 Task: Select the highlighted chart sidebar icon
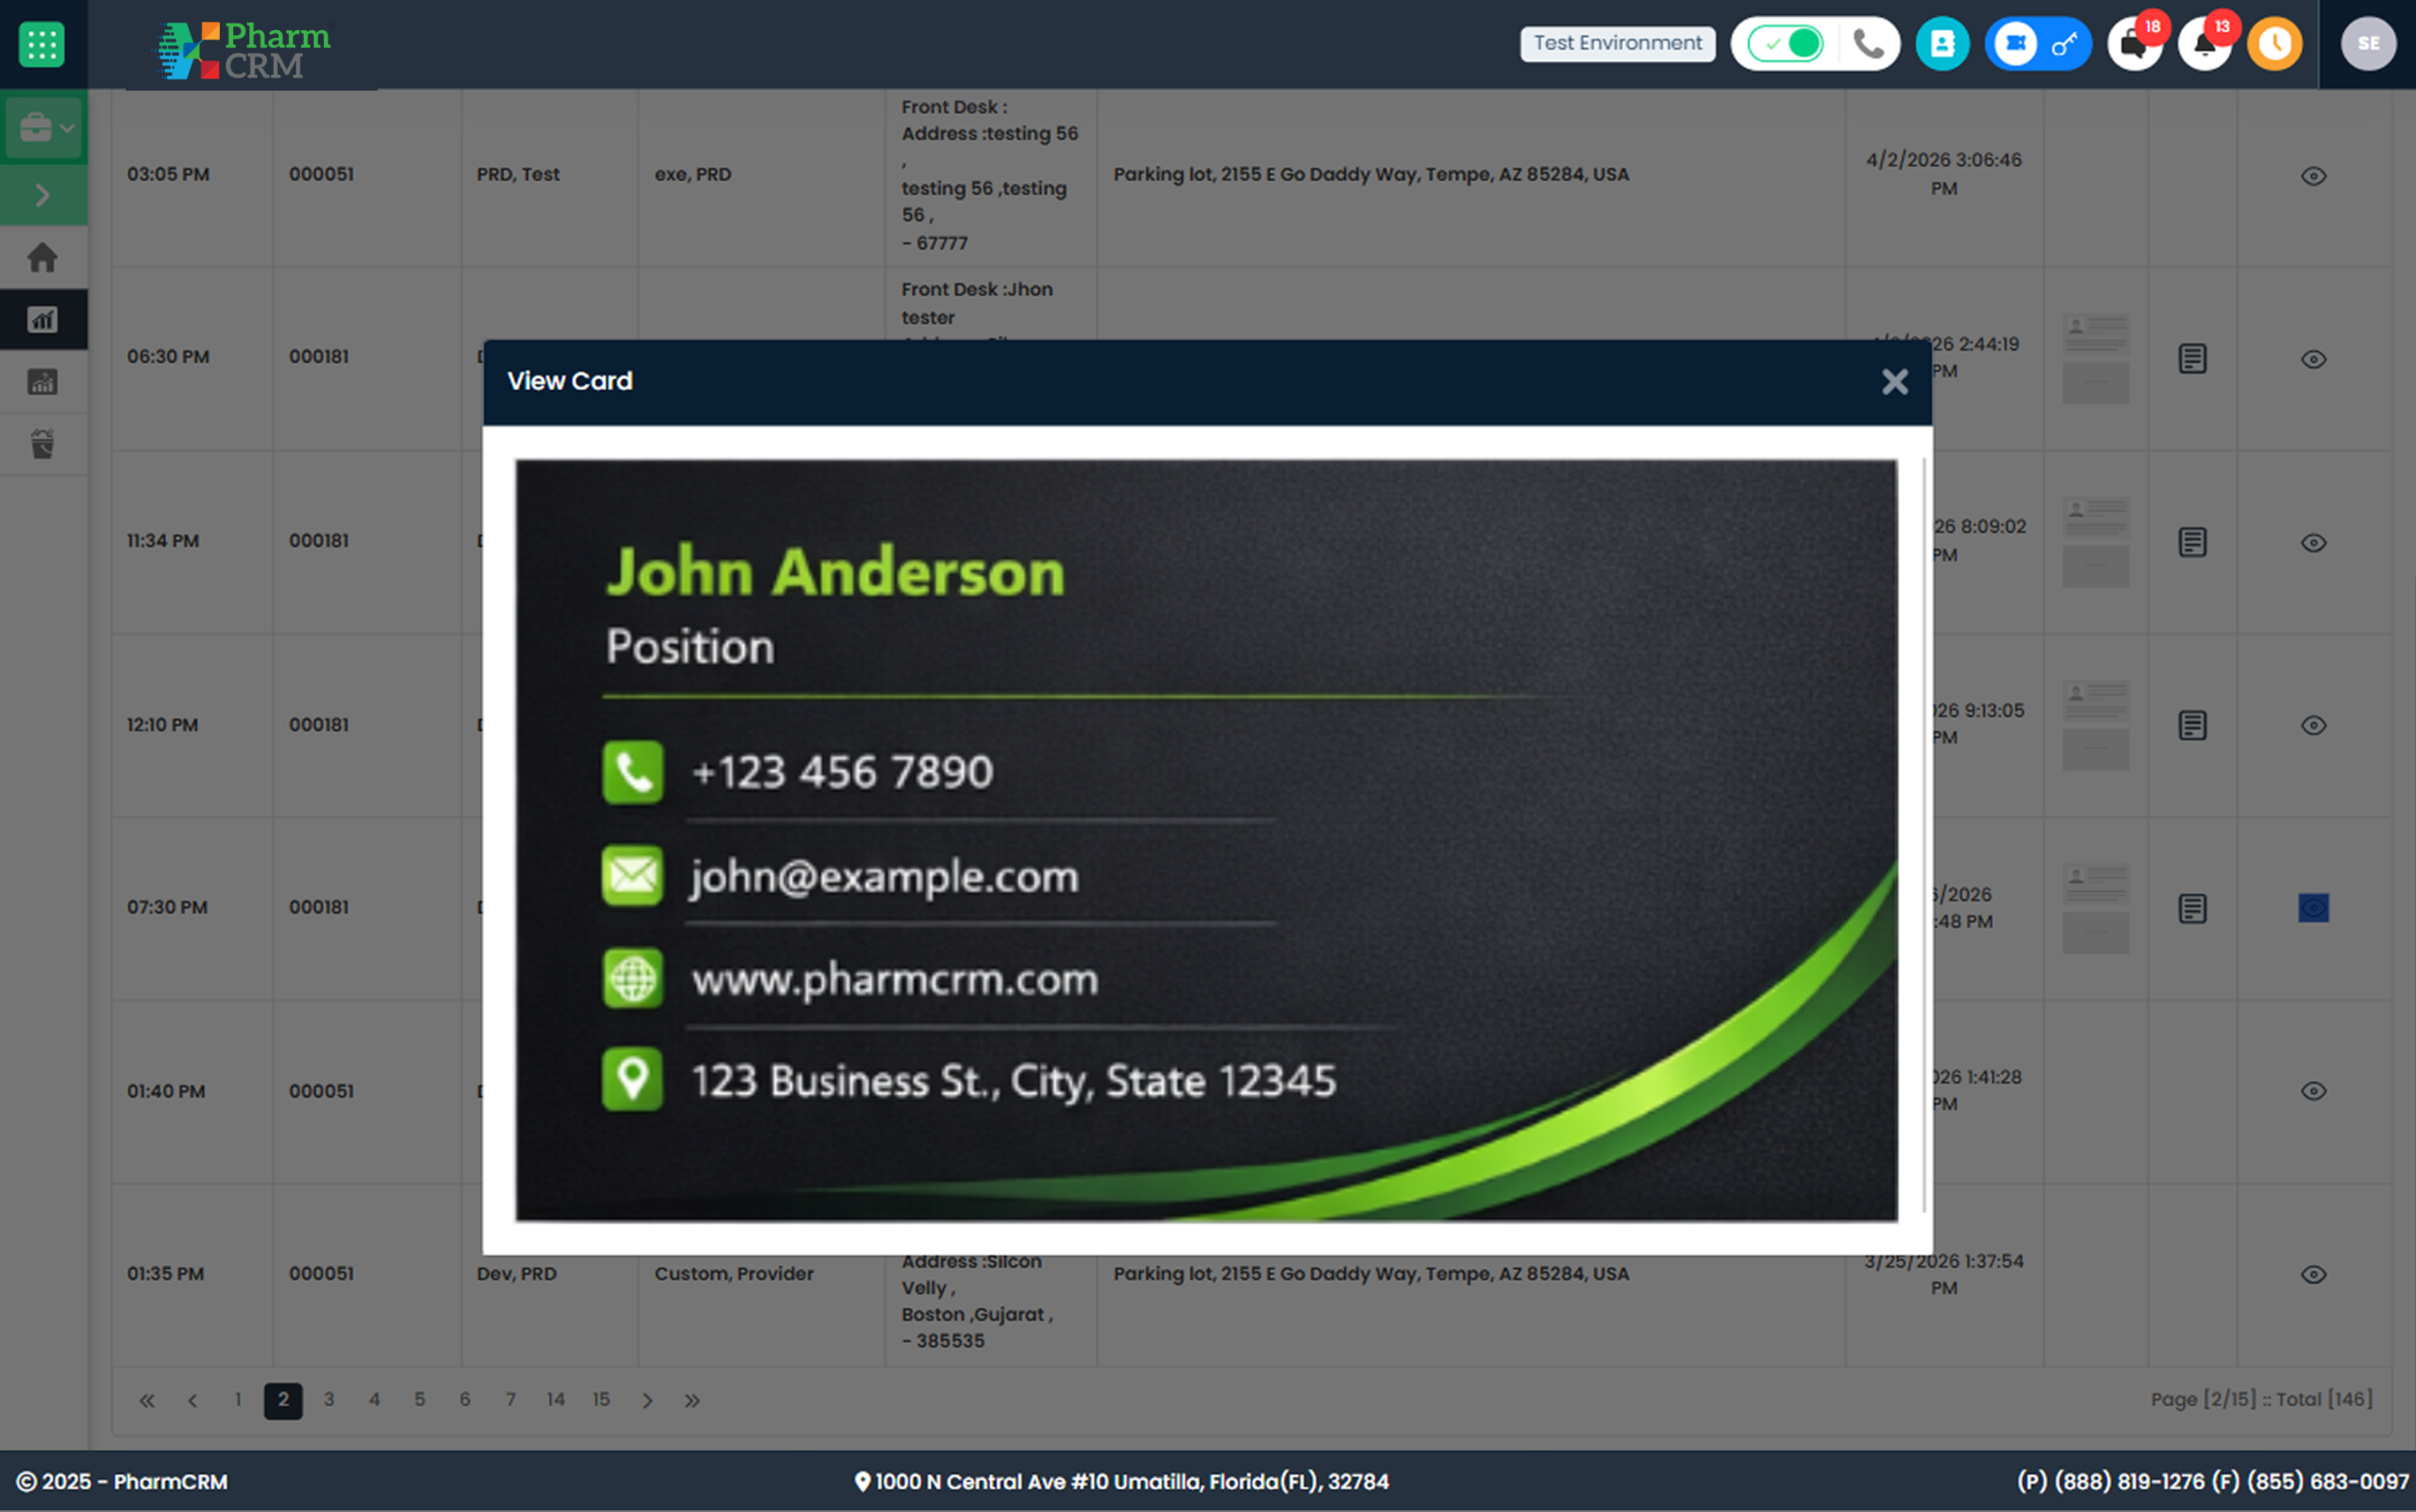[x=43, y=320]
